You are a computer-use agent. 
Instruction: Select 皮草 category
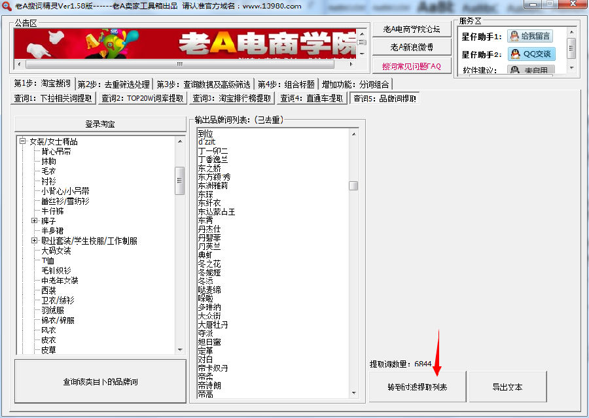pyautogui.click(x=49, y=350)
